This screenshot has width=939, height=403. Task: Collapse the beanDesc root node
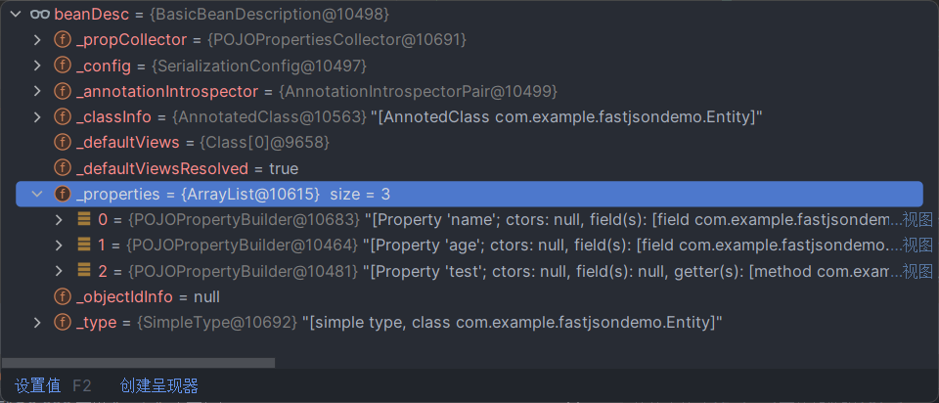coord(15,15)
